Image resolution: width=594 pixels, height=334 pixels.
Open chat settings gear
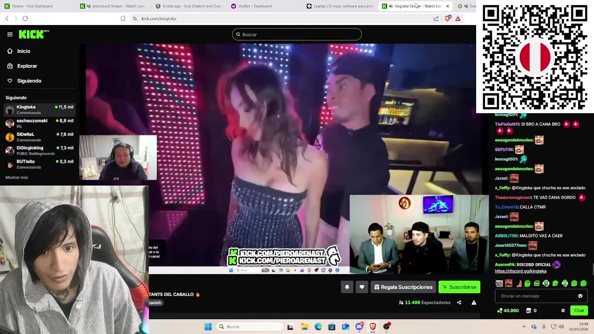point(563,310)
